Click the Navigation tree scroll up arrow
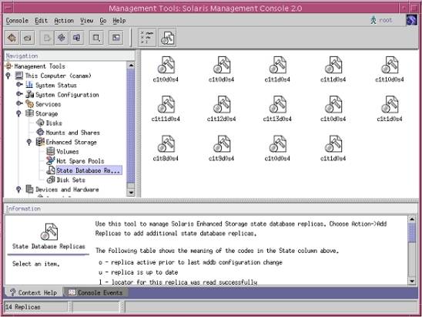 (131, 65)
